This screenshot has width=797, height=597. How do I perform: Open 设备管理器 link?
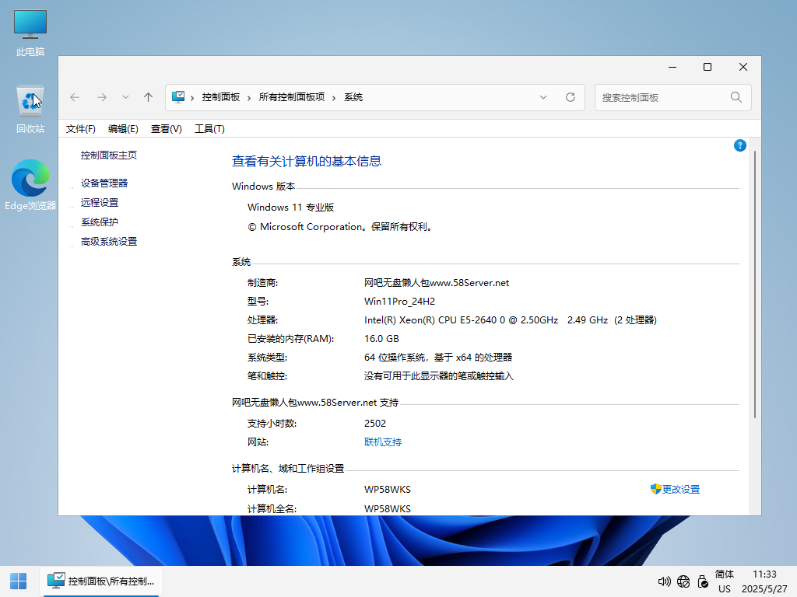(104, 183)
